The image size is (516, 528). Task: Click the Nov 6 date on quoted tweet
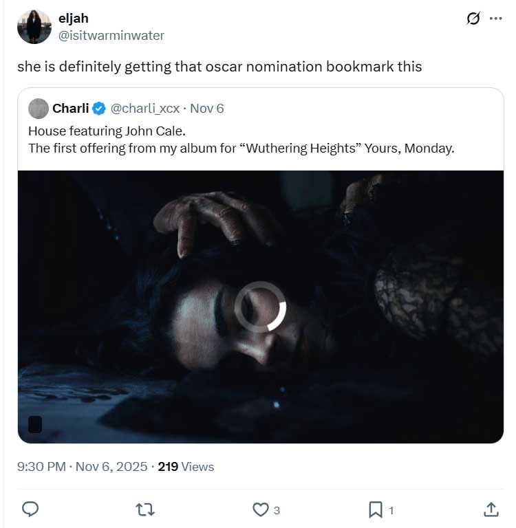click(x=207, y=109)
